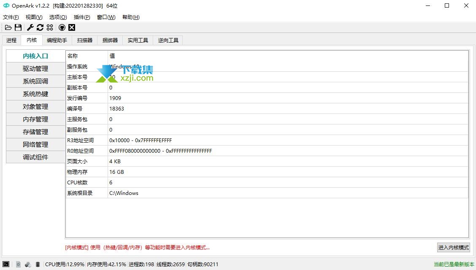Open the 扫描器 tab
The image size is (476, 270).
point(85,40)
